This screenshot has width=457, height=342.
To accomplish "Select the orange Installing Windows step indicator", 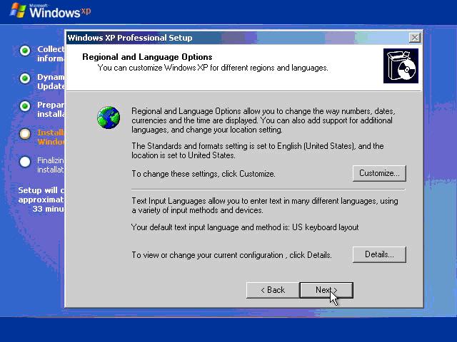I will click(25, 134).
